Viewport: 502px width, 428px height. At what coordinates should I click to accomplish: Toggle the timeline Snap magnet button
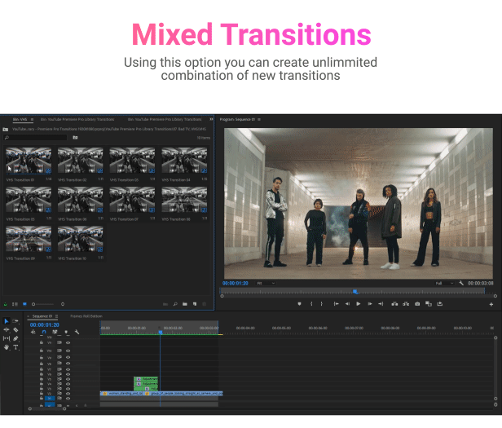(44, 332)
